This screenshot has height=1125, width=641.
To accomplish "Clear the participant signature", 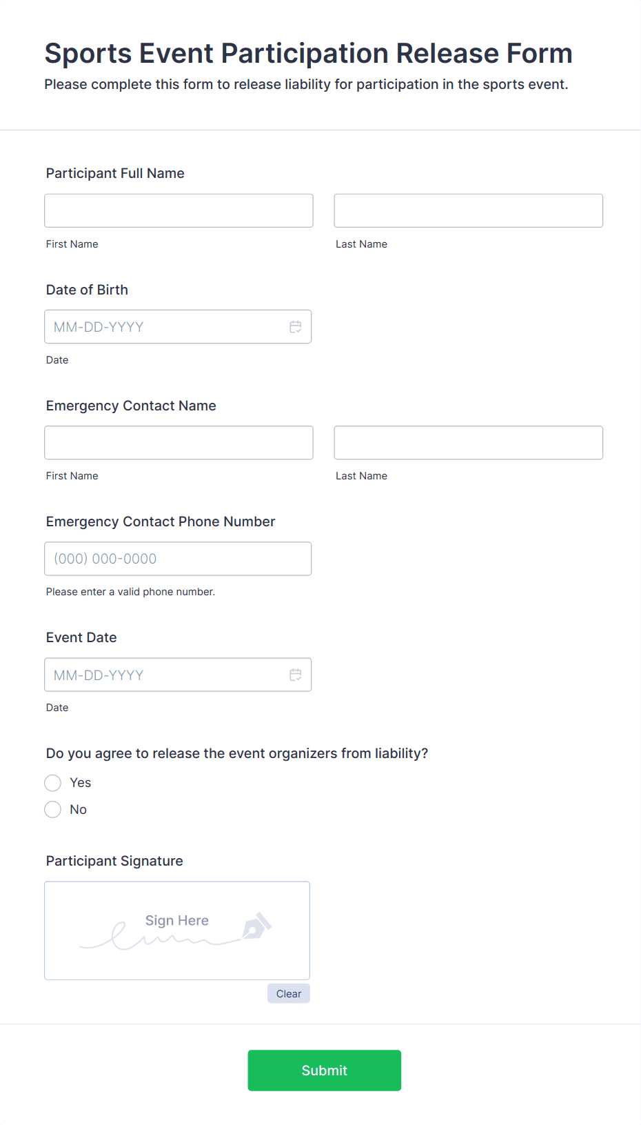I will click(x=288, y=993).
